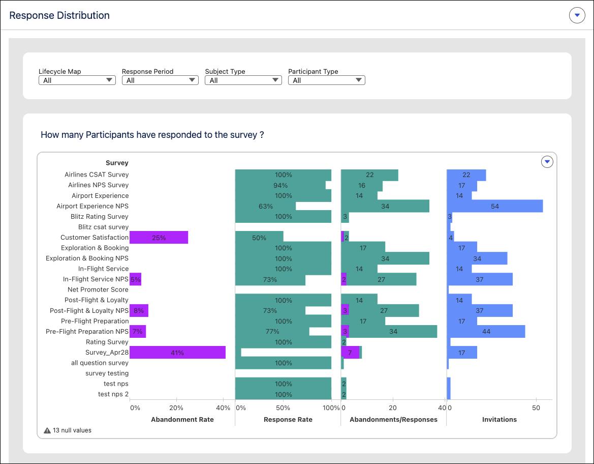Click Customer Satisfaction 25% abandonment bar

coord(159,238)
